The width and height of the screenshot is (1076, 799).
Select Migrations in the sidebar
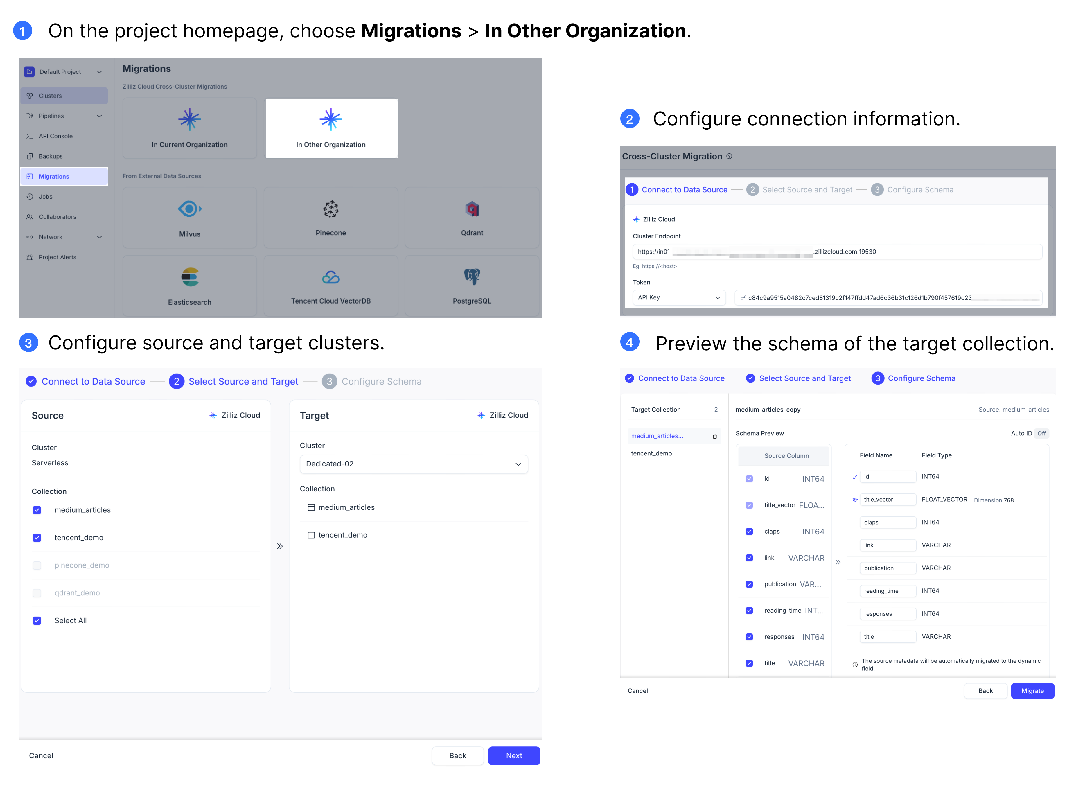(x=64, y=177)
